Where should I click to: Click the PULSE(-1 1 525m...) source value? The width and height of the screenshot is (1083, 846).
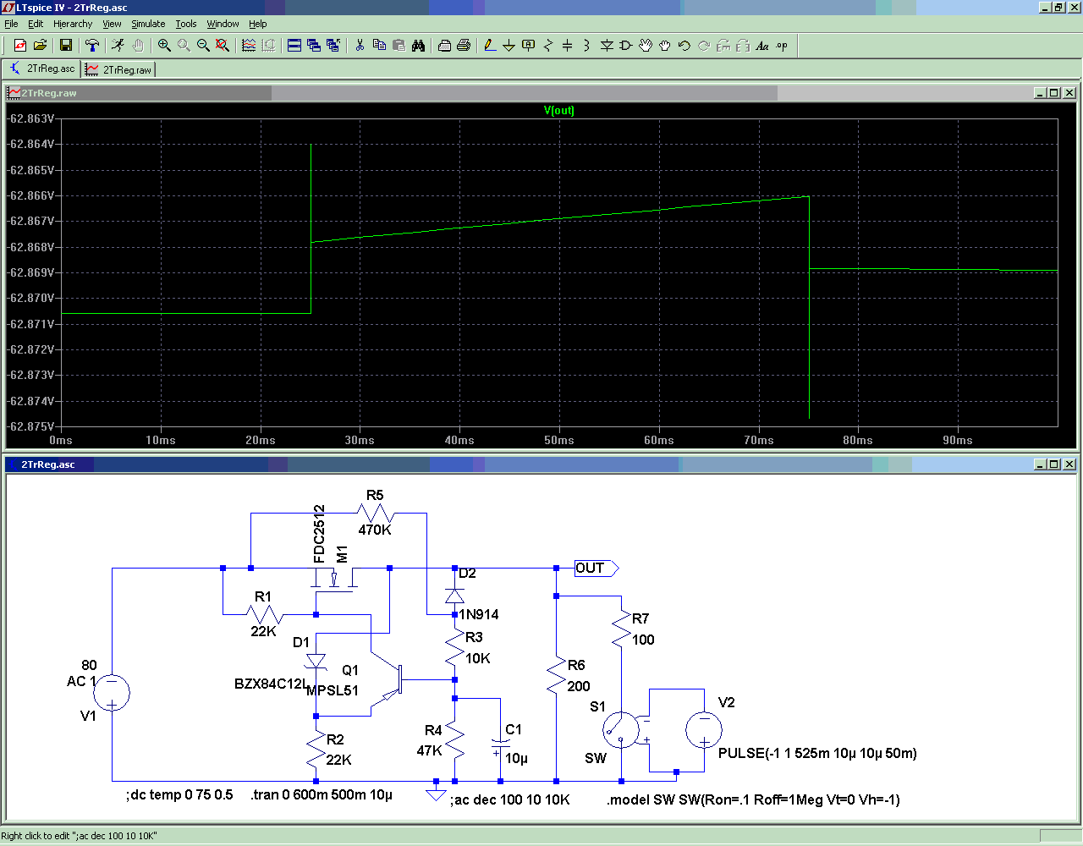[817, 753]
